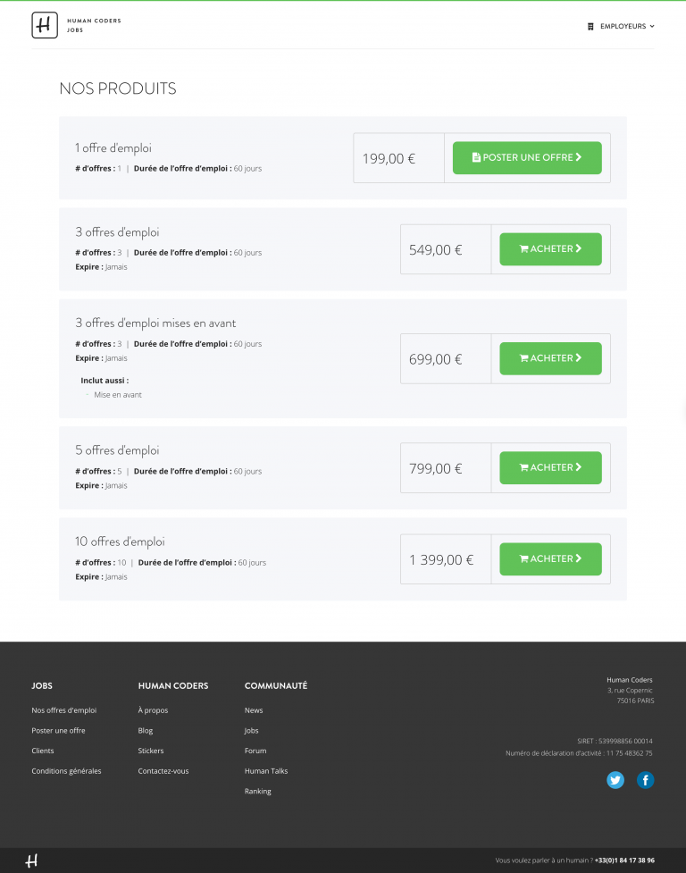Open the Twitter icon link

tap(615, 780)
